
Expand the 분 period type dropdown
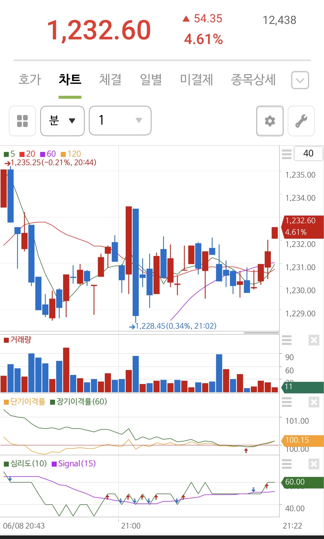[62, 121]
